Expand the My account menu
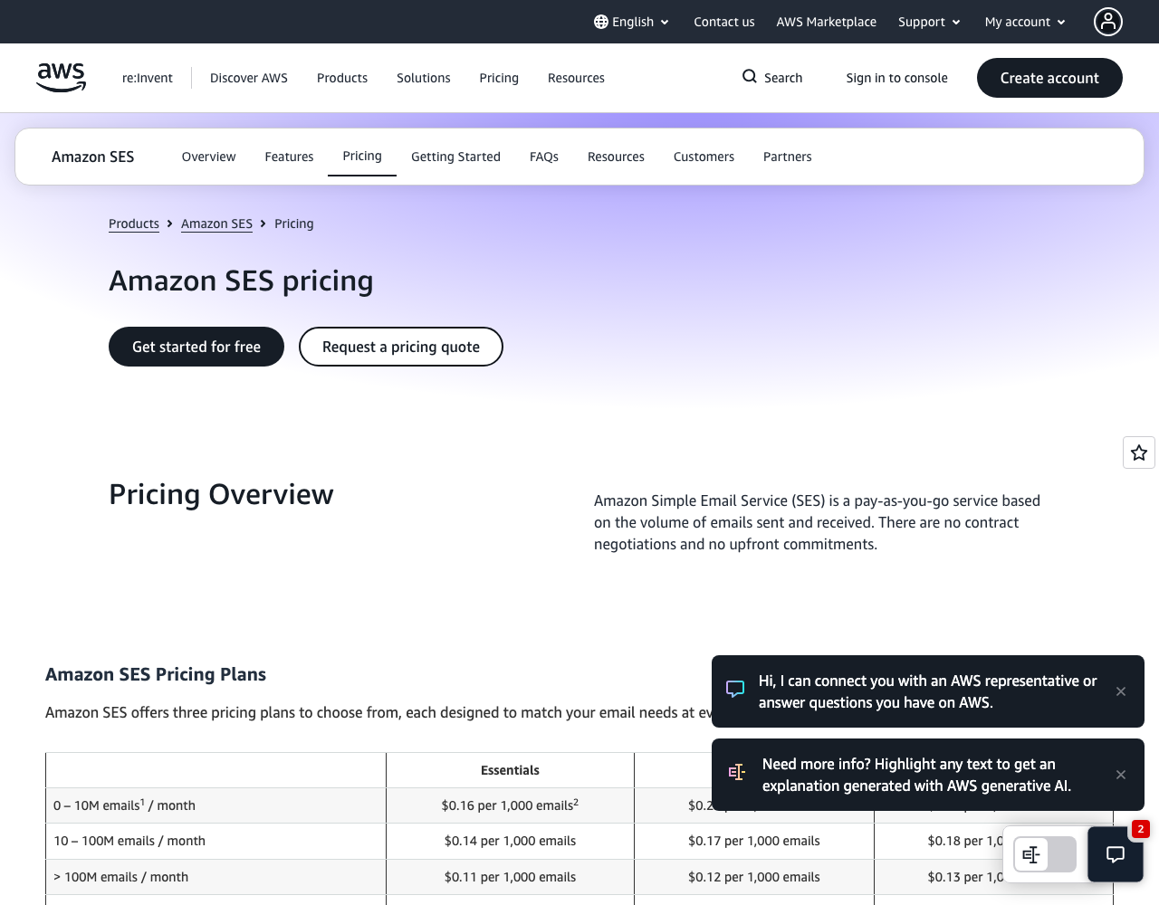The height and width of the screenshot is (905, 1159). [1025, 22]
